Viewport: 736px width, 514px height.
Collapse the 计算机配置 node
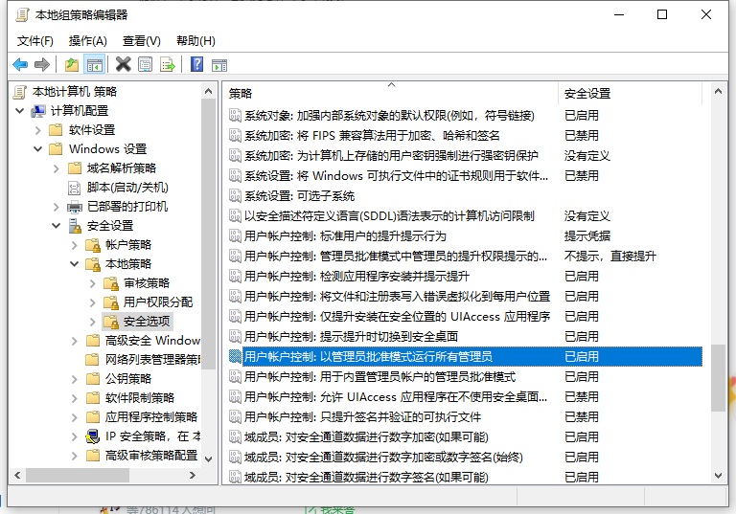click(20, 111)
